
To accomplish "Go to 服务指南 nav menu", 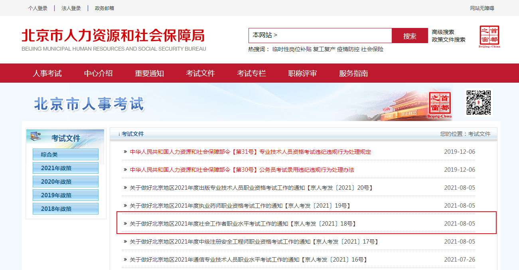I will click(354, 73).
